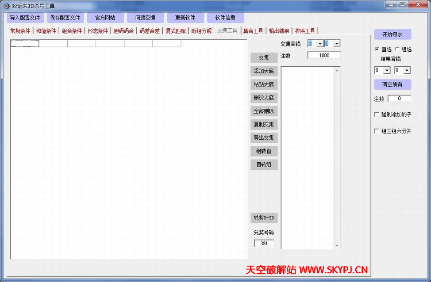Click the 交集 intersection button
This screenshot has width=431, height=282.
coord(264,57)
